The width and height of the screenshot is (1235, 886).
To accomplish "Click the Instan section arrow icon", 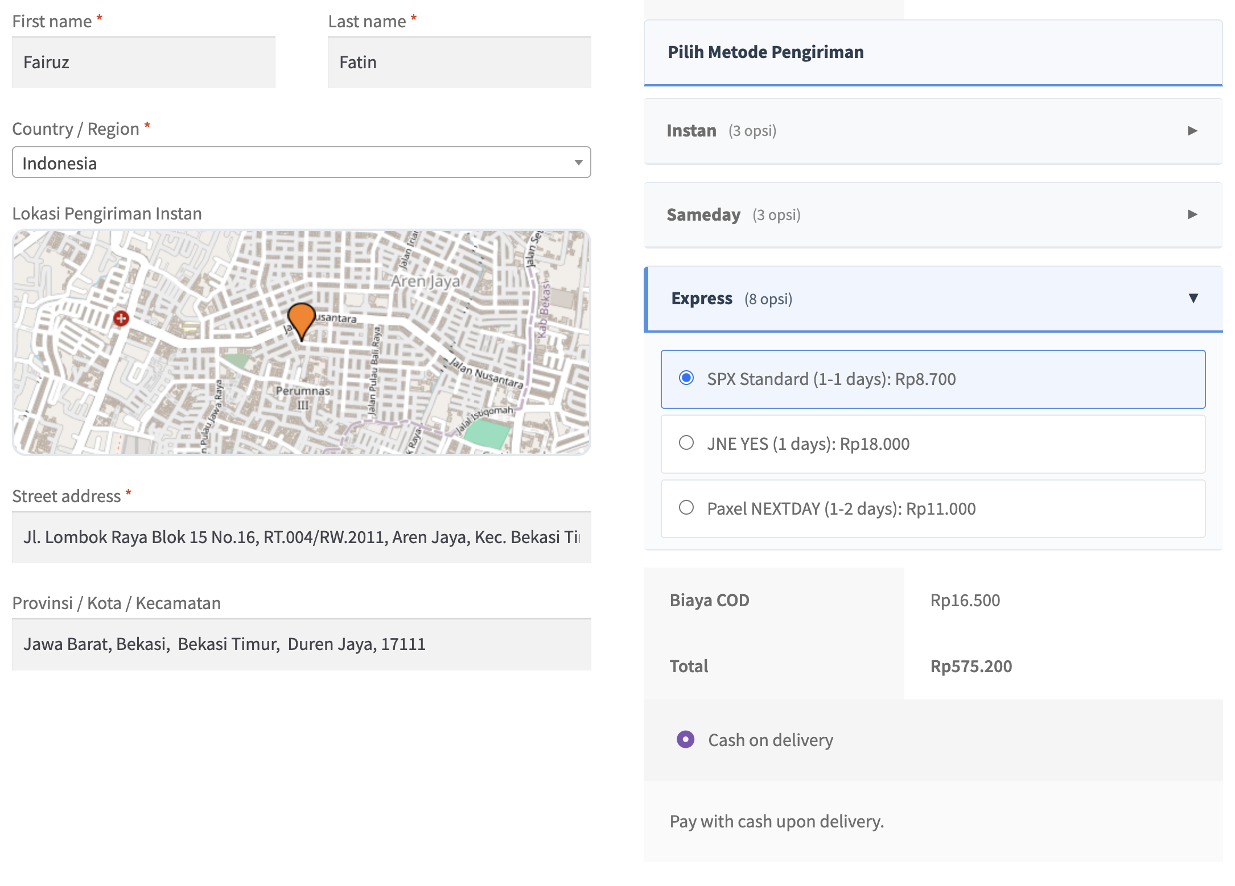I will pyautogui.click(x=1192, y=130).
